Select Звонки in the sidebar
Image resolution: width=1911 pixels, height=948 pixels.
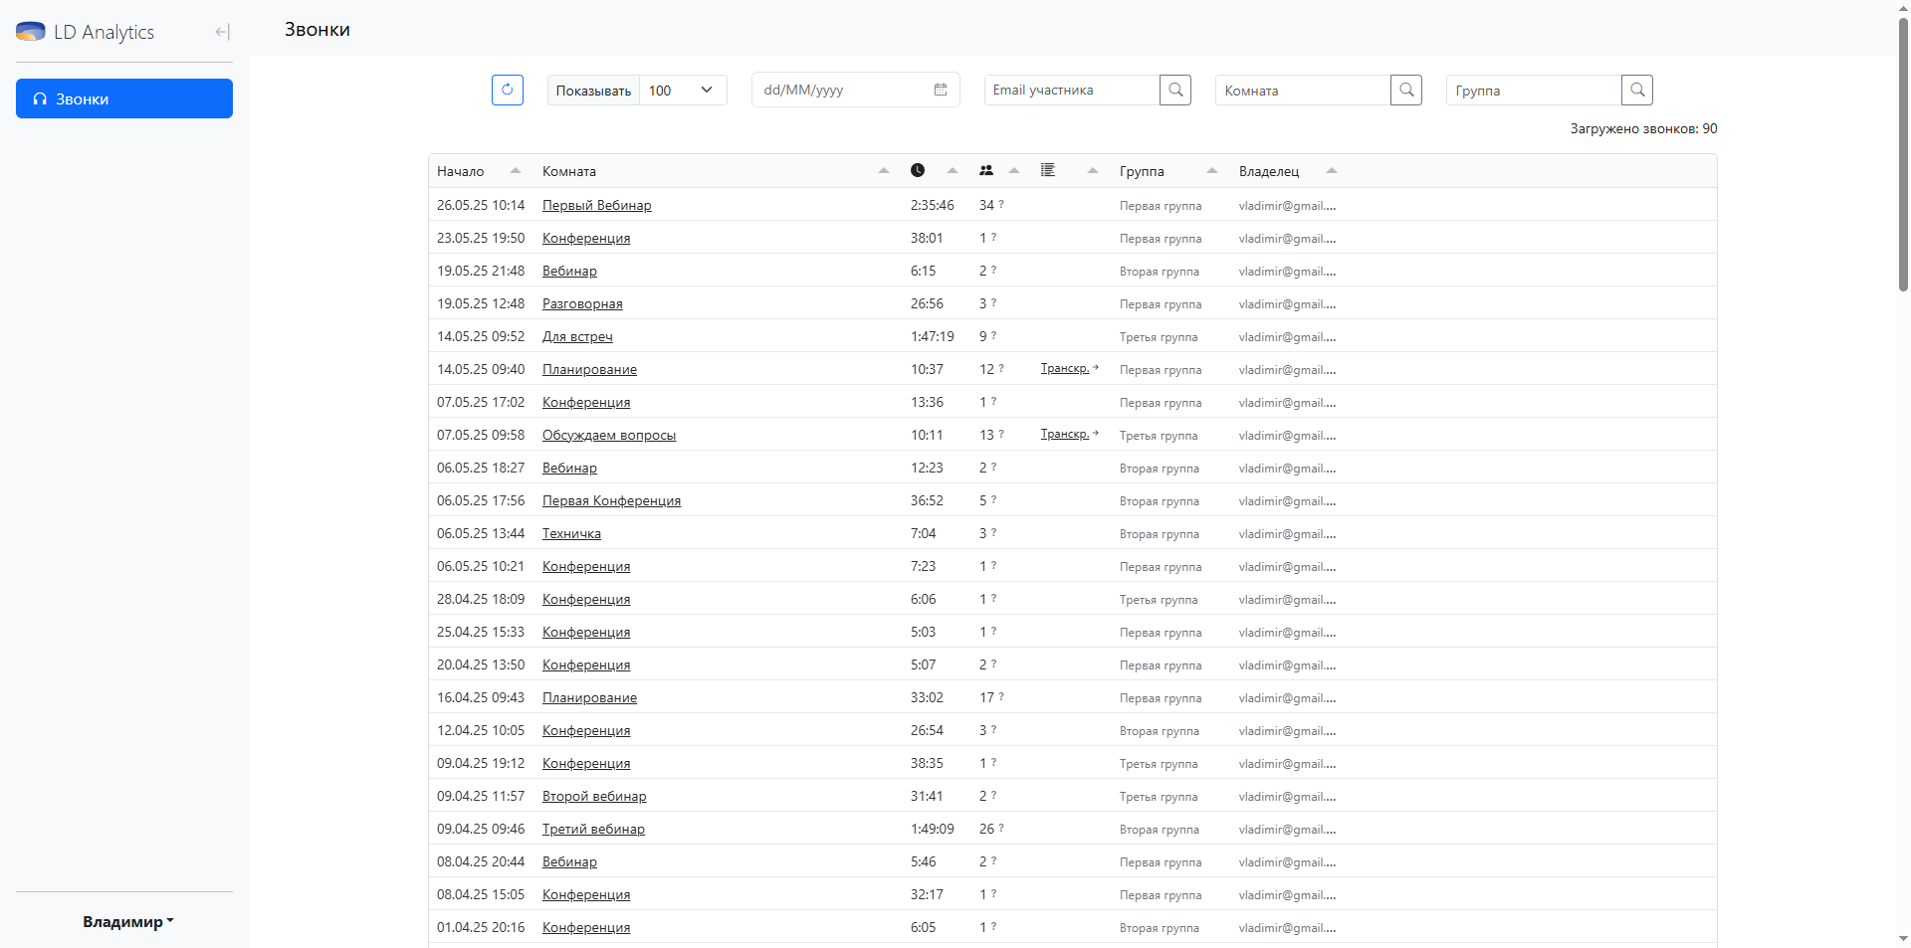(124, 98)
